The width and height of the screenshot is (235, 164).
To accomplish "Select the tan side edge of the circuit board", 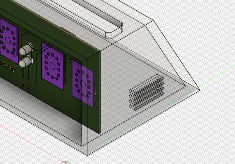I will 100,92.
